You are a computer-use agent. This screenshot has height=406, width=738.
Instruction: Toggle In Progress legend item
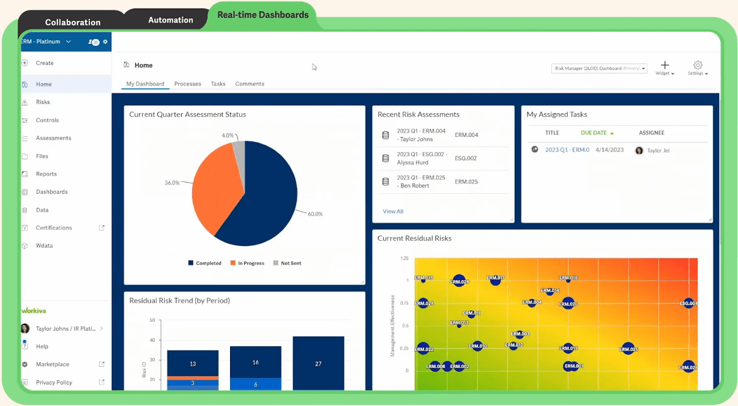coord(247,263)
